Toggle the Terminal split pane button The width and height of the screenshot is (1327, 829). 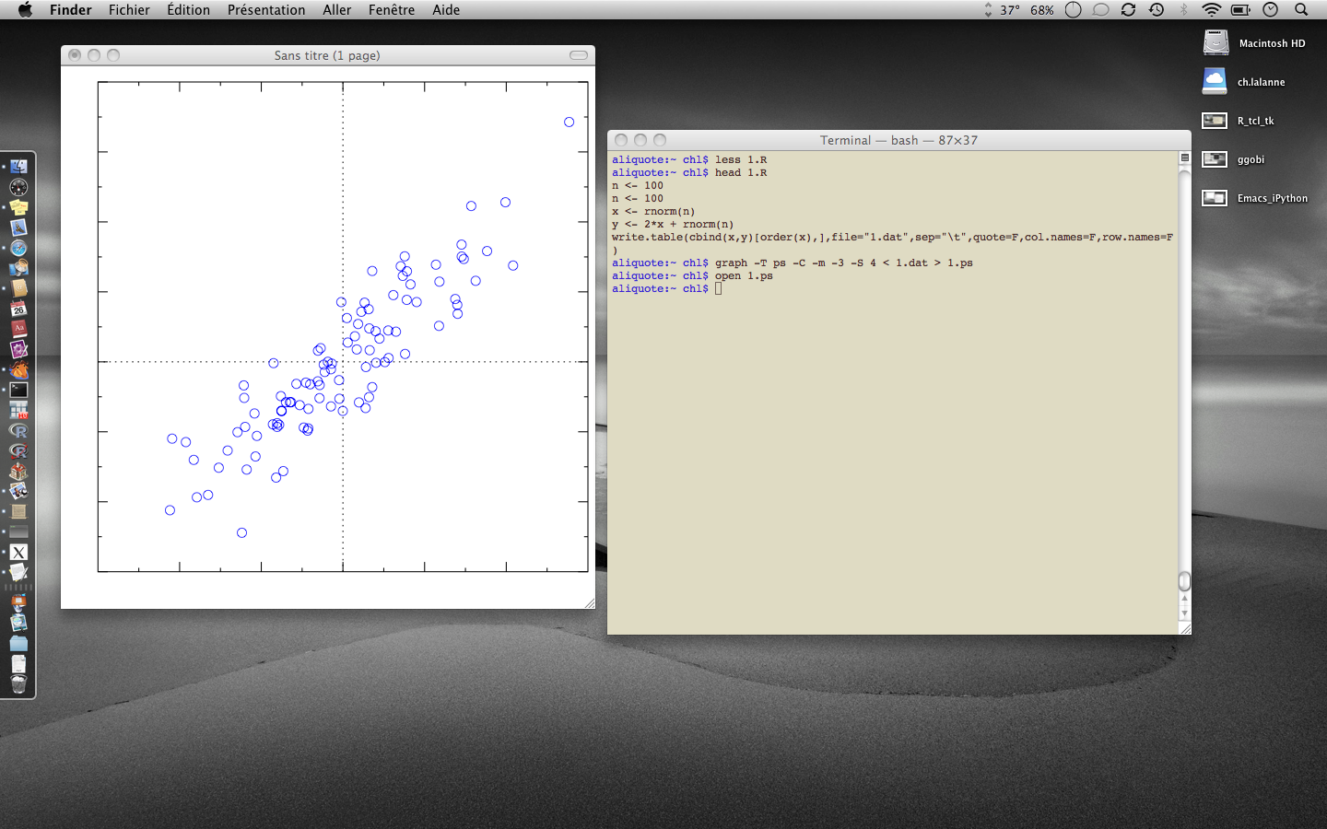pos(1185,158)
